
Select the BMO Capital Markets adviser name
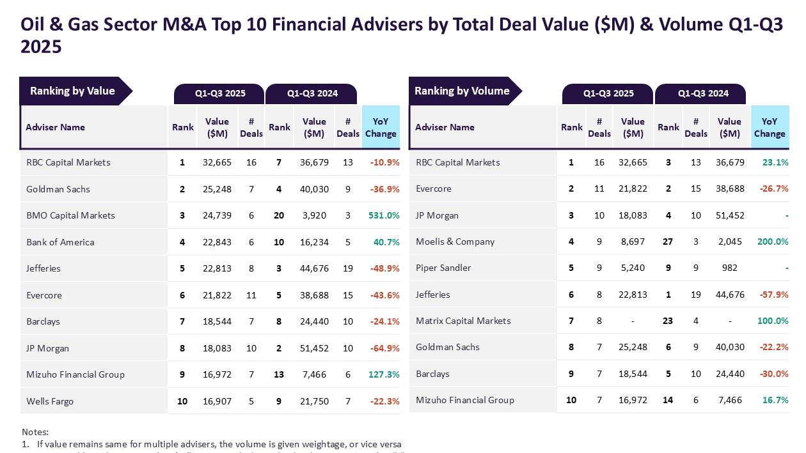70,215
